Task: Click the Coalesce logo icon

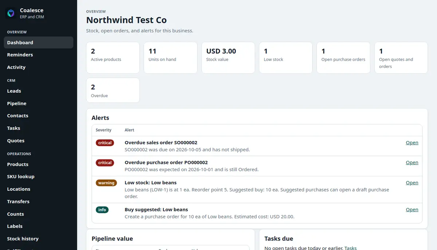Action: coord(11,13)
